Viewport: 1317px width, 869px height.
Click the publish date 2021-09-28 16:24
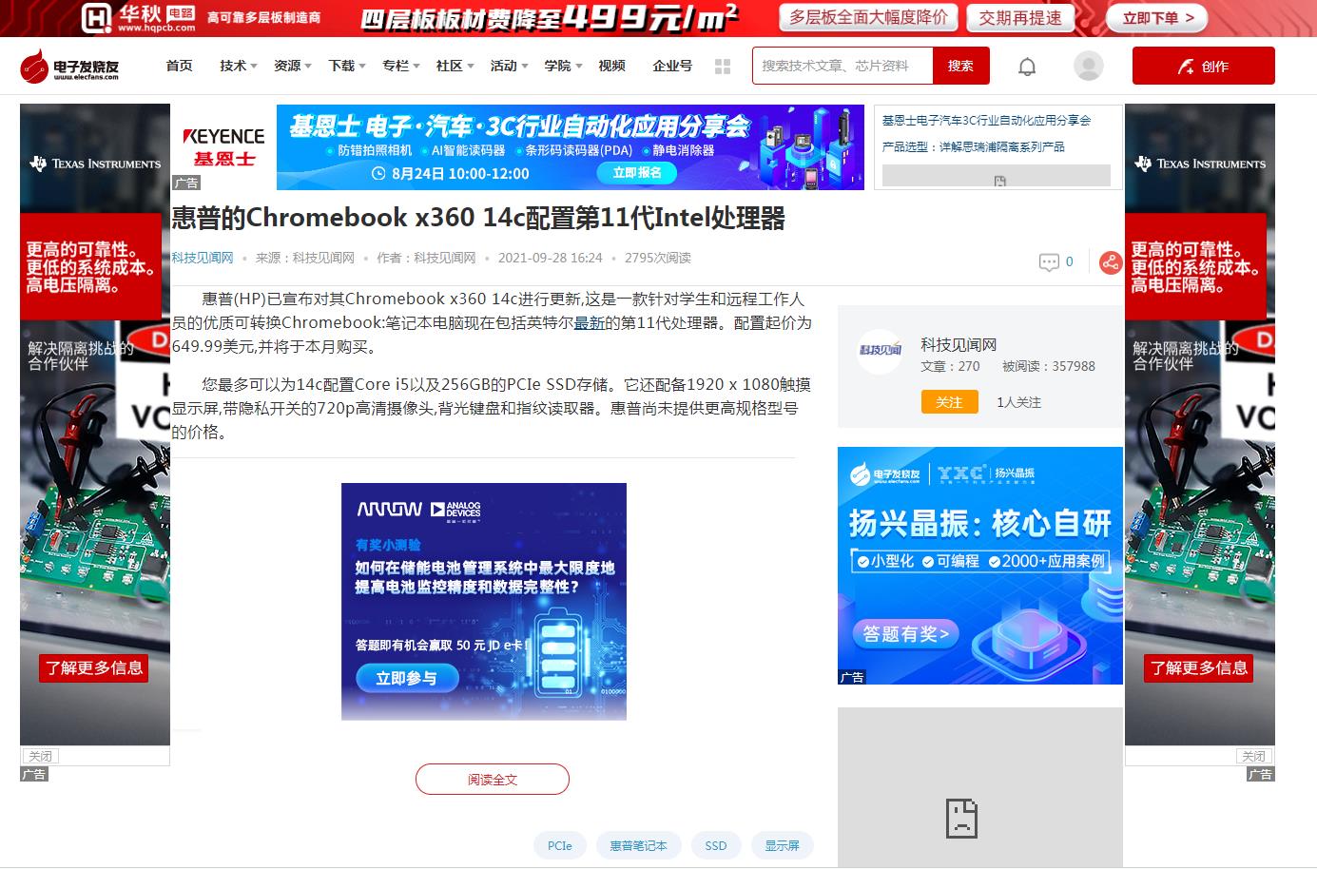[x=551, y=258]
